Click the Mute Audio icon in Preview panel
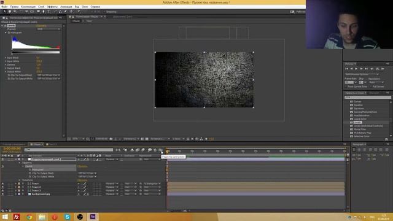The image size is (393, 221). (x=372, y=69)
